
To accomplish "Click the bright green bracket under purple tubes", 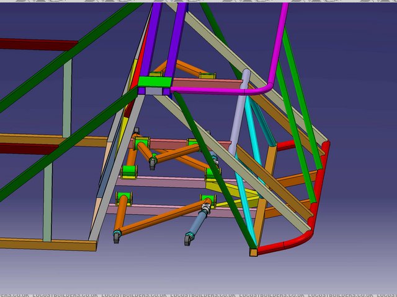I will [153, 82].
